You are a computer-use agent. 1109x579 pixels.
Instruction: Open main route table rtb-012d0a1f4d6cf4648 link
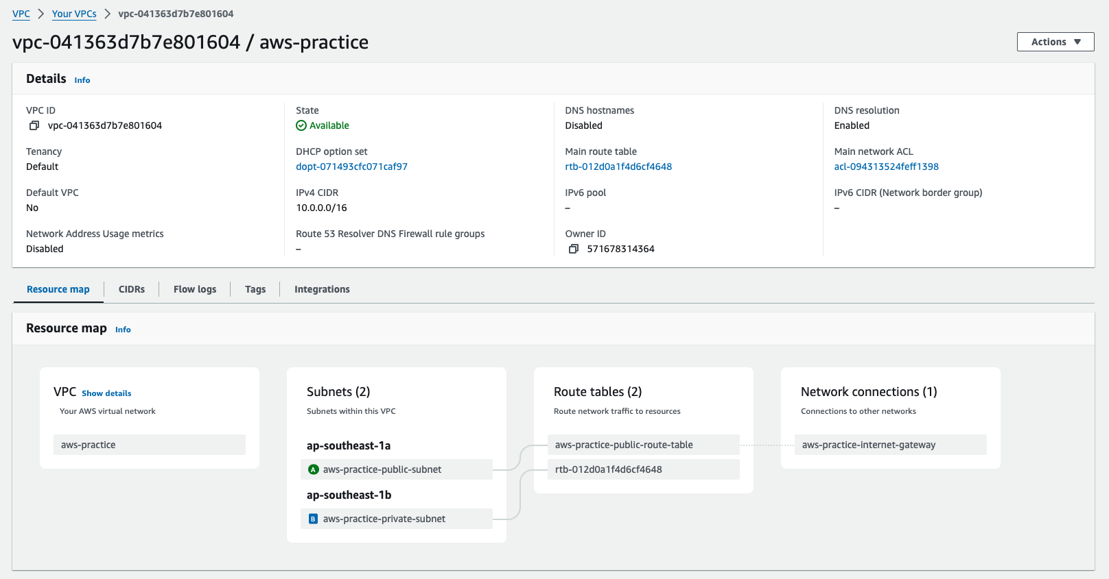coord(618,167)
